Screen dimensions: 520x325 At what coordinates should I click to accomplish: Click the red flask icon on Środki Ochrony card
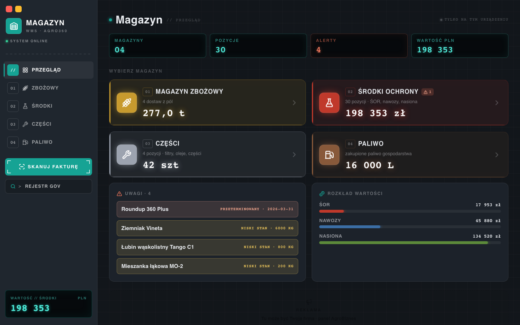pos(329,103)
